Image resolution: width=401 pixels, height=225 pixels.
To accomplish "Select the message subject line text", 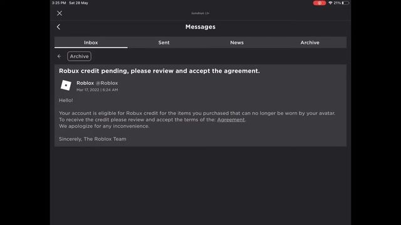I will (x=159, y=71).
